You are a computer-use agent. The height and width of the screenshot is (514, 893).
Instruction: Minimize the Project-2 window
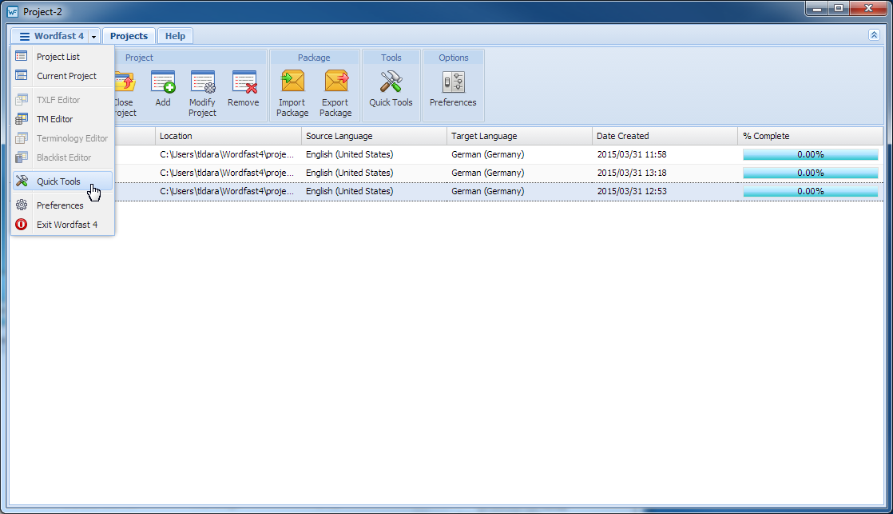[x=817, y=8]
